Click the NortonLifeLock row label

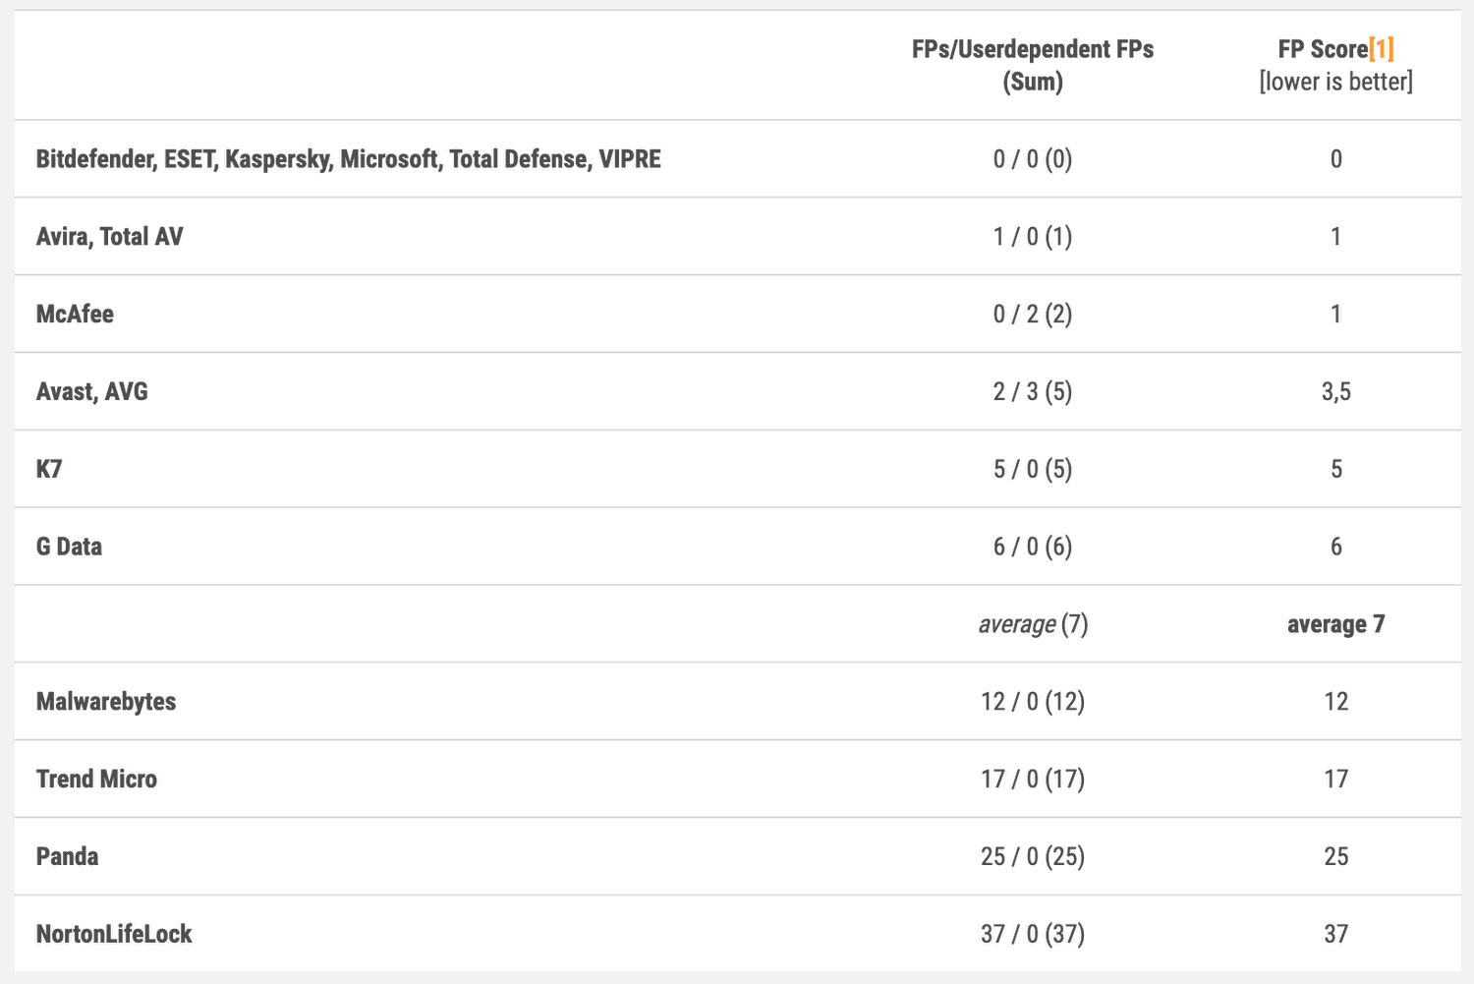click(x=114, y=934)
